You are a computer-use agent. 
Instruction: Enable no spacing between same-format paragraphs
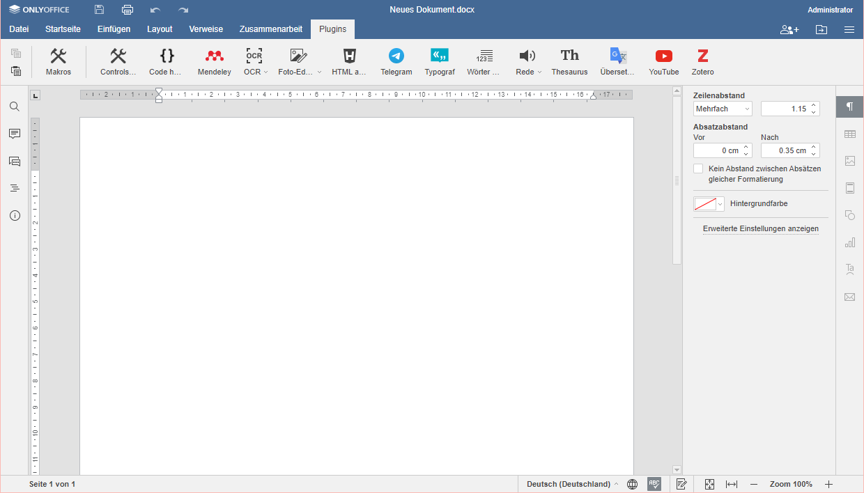point(698,169)
